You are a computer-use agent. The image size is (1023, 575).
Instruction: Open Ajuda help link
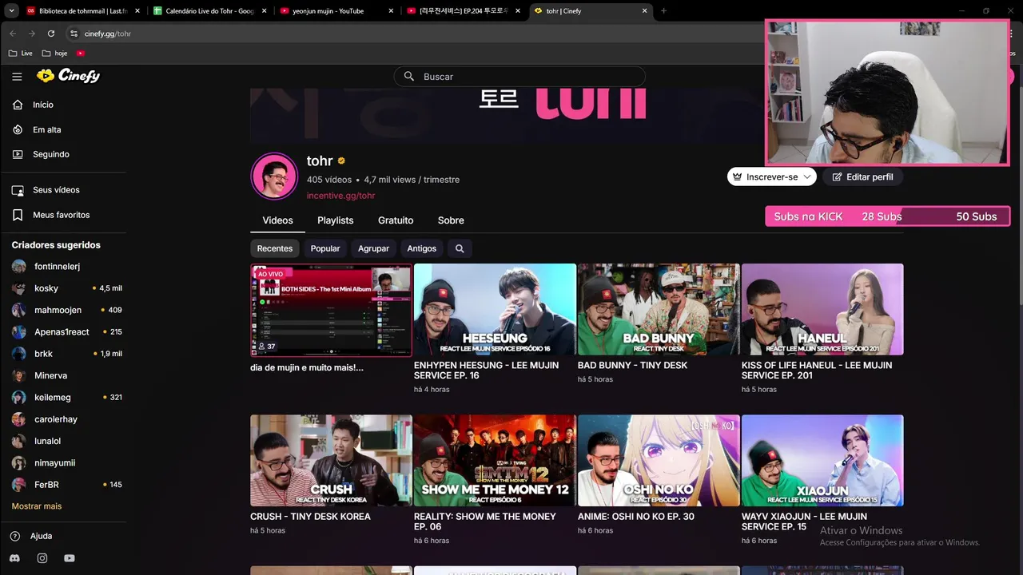pyautogui.click(x=41, y=536)
